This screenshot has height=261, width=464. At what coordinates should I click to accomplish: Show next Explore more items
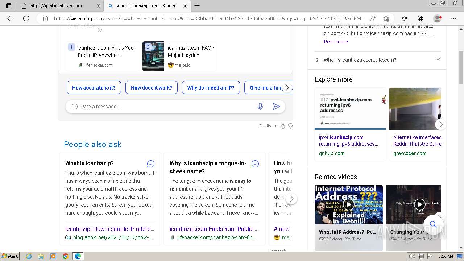point(440,124)
